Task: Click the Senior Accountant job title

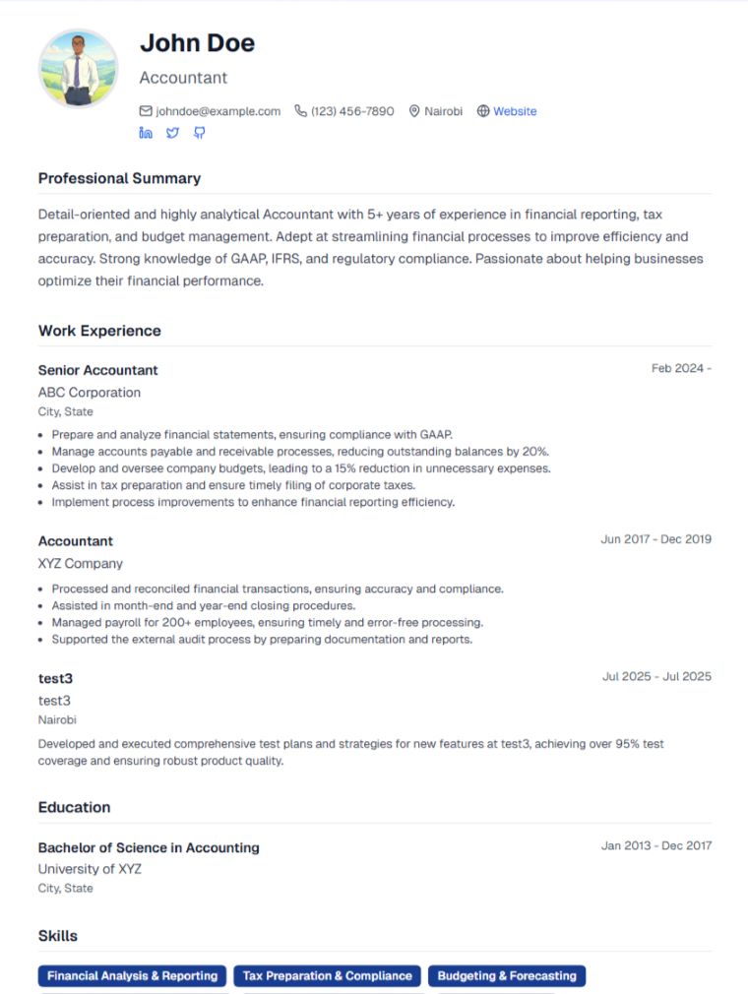Action: click(x=97, y=370)
